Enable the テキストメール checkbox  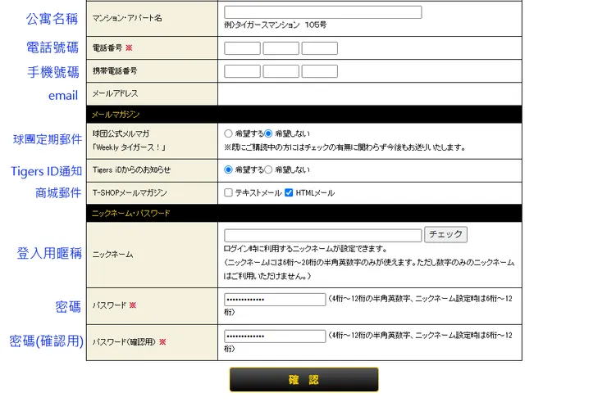[x=228, y=192]
